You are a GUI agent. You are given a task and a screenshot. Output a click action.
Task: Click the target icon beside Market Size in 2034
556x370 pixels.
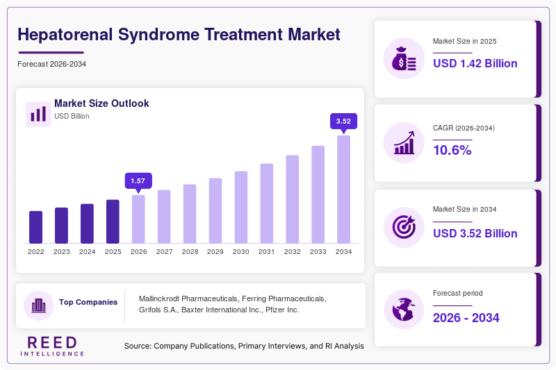point(404,226)
